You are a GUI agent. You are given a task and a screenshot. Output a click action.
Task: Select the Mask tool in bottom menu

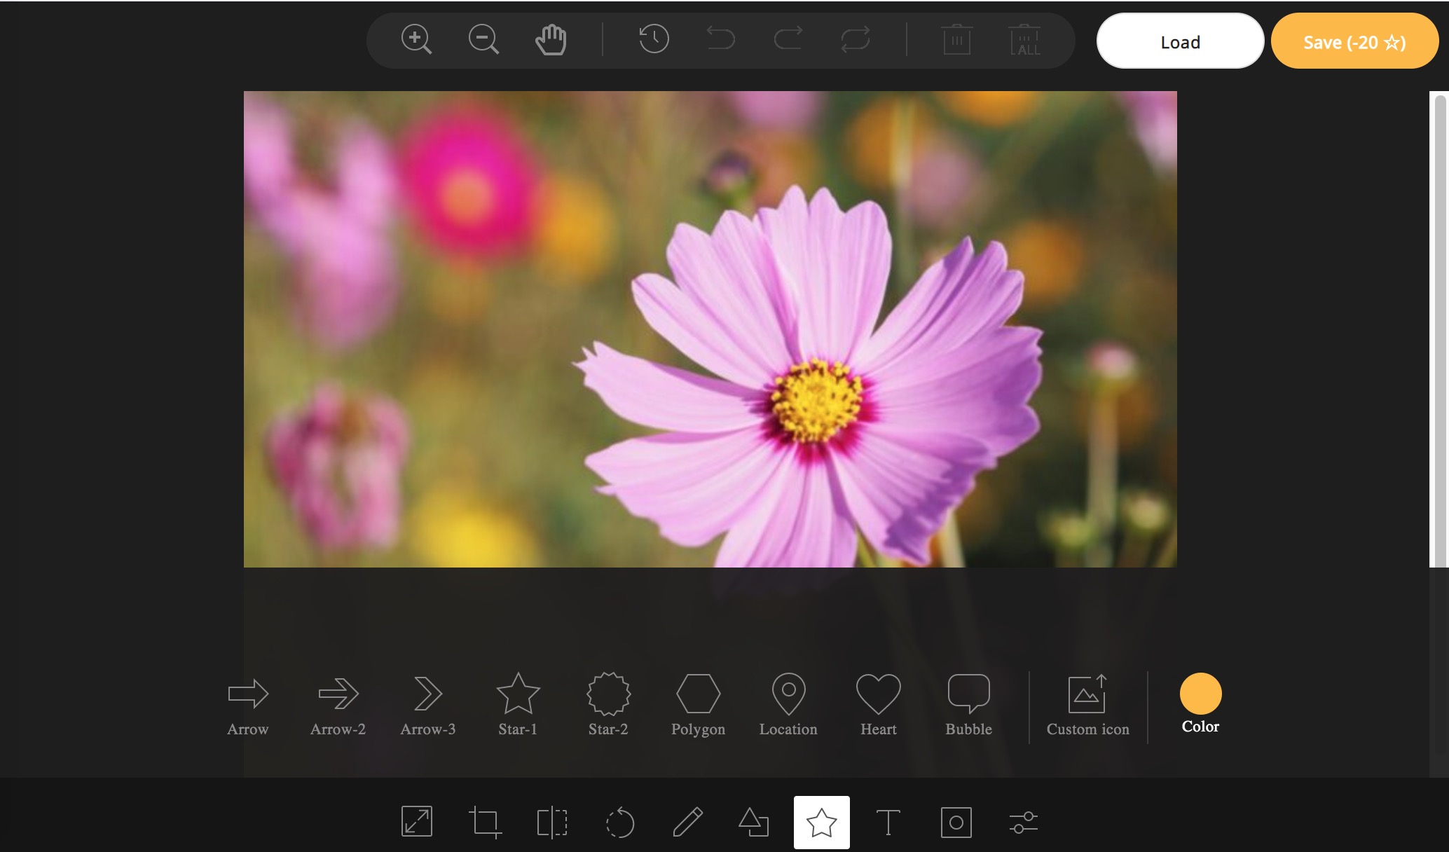[x=956, y=822]
